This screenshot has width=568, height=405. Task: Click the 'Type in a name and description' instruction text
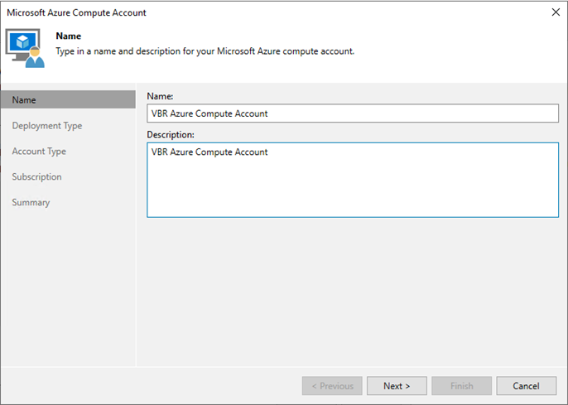(205, 51)
